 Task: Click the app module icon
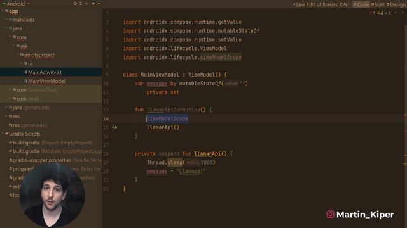[x=7, y=11]
